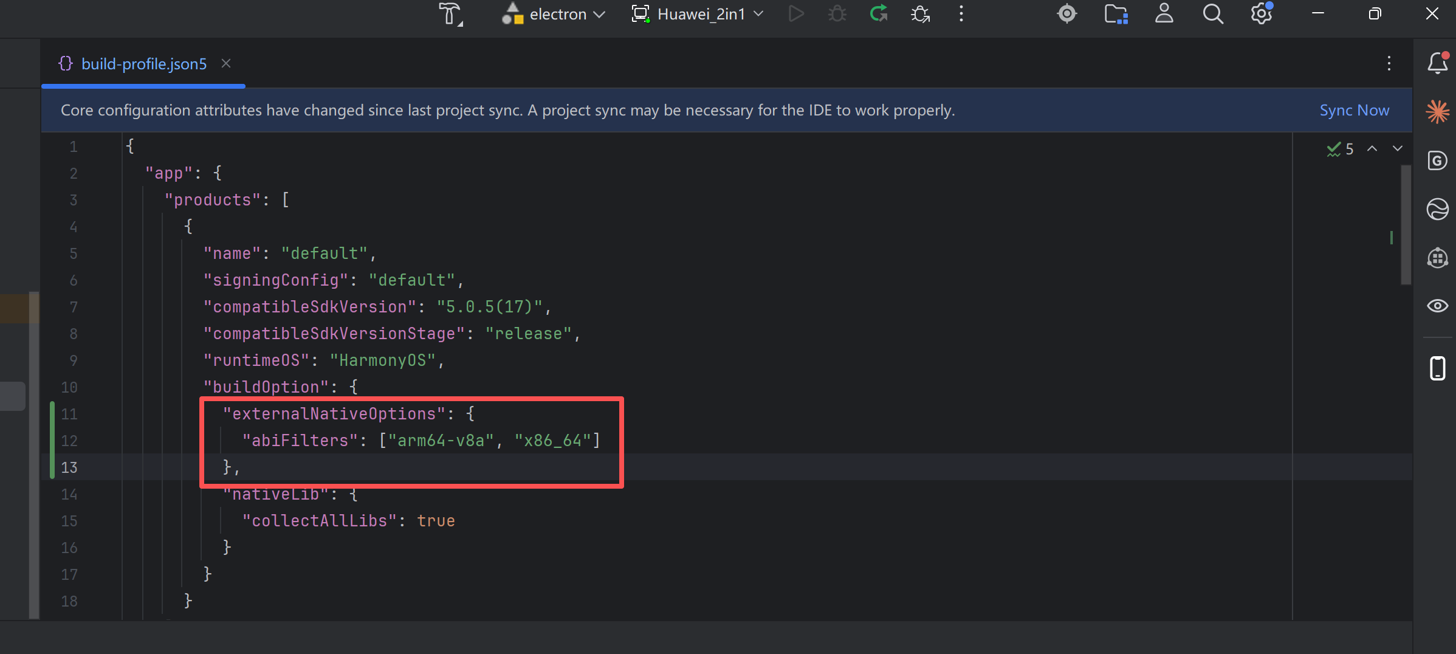Toggle the Previewer eye icon
The image size is (1456, 654).
pyautogui.click(x=1438, y=306)
